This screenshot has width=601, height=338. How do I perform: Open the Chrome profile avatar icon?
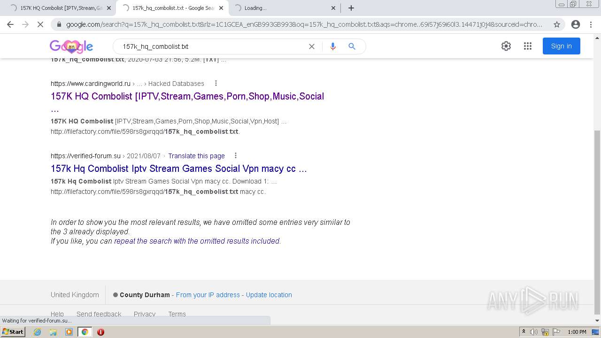tap(576, 24)
